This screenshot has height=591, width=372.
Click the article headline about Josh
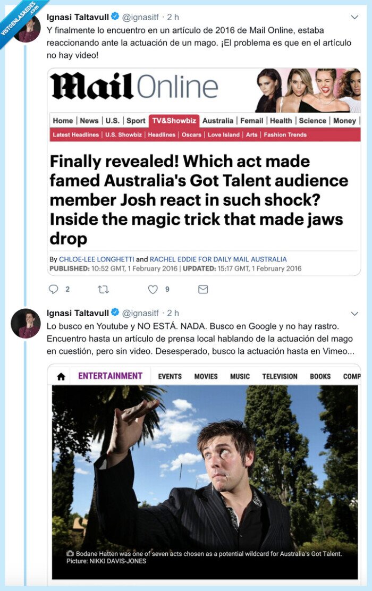(x=197, y=199)
